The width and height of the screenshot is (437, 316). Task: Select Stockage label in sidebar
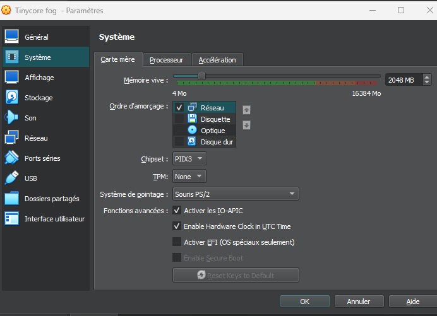coord(39,98)
